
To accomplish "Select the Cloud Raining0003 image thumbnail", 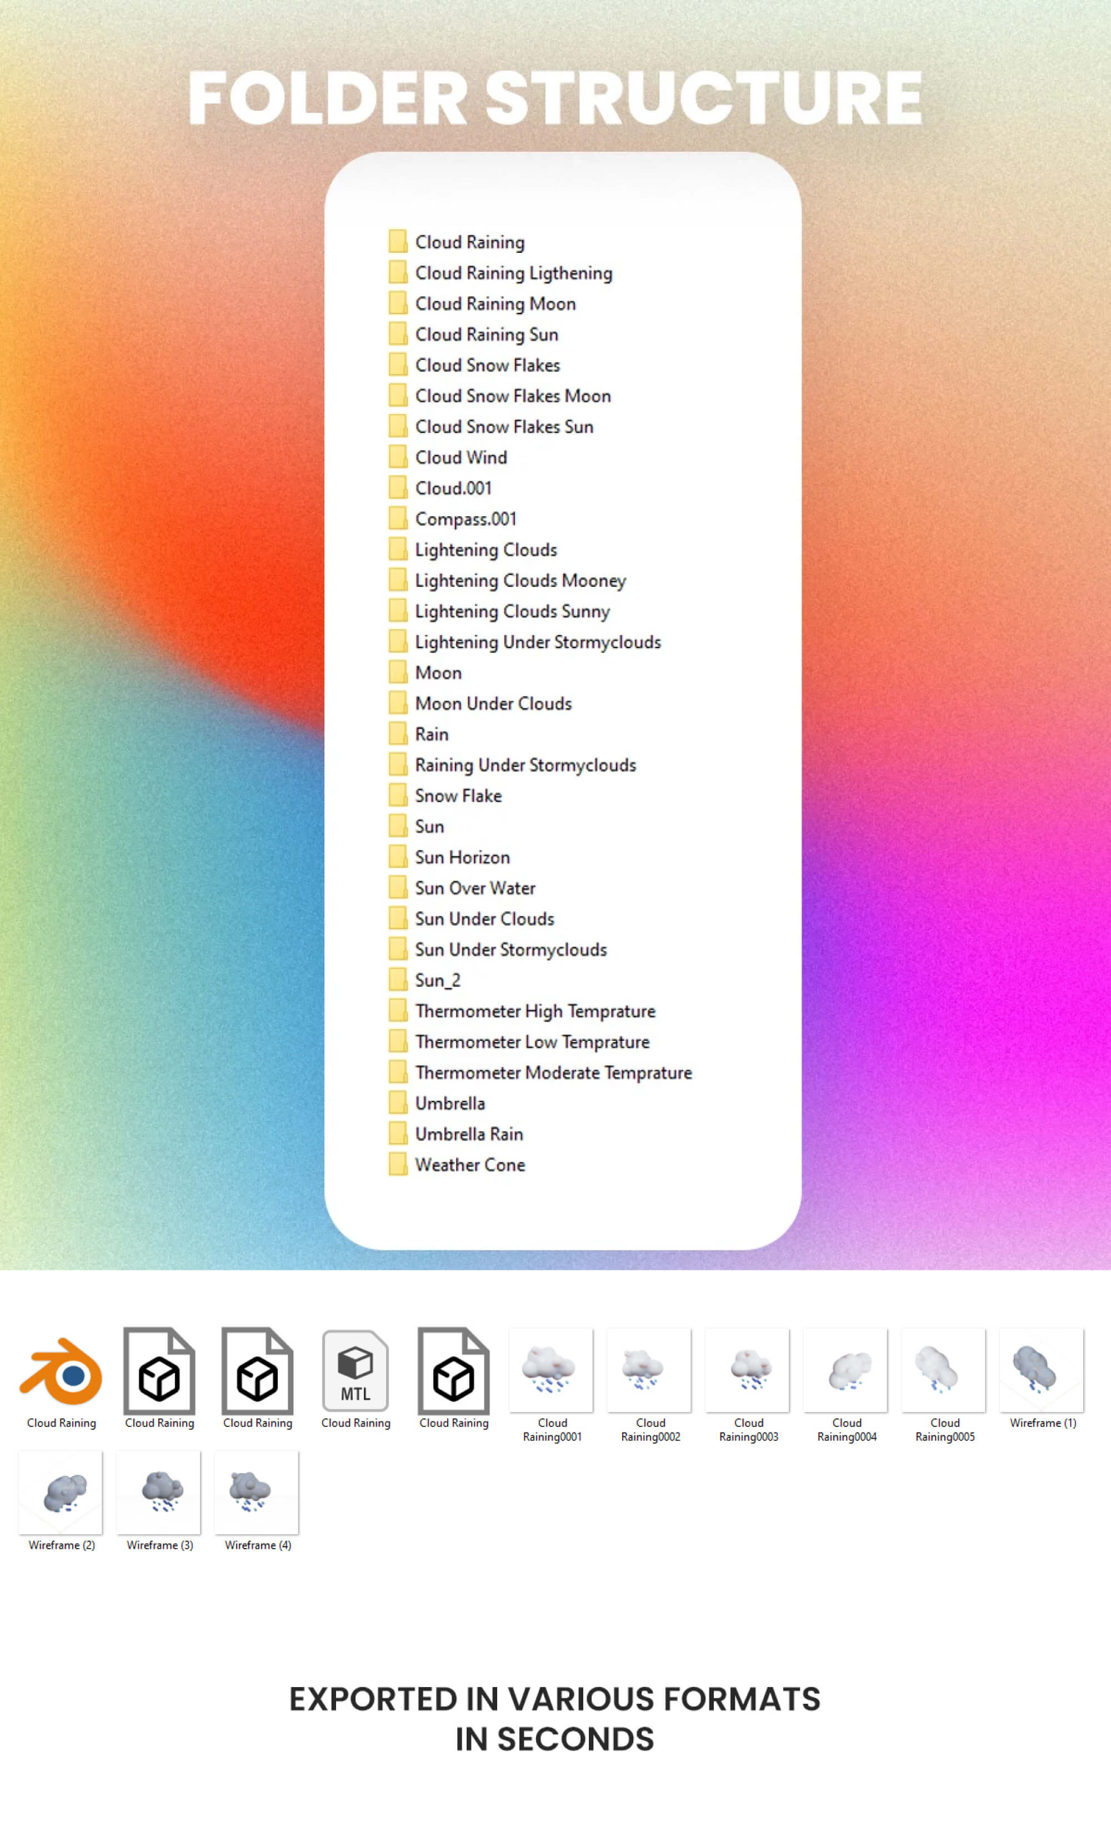I will [748, 1369].
